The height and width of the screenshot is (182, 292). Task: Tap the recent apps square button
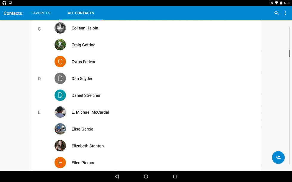point(175,176)
